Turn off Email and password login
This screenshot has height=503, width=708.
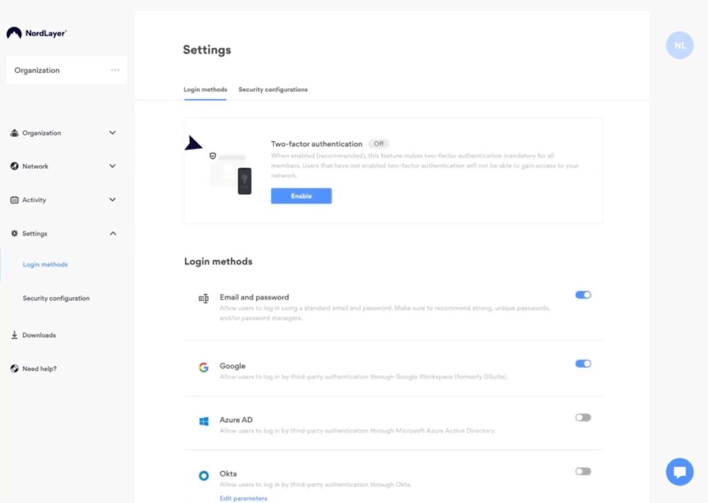tap(583, 295)
